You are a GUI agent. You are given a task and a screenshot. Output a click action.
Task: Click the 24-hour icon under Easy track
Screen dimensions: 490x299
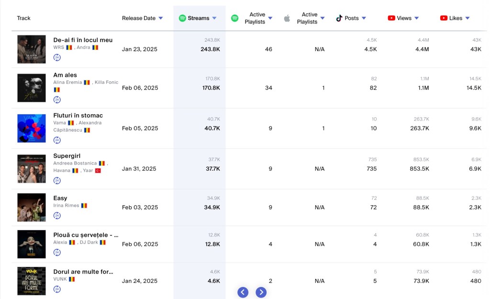57,216
